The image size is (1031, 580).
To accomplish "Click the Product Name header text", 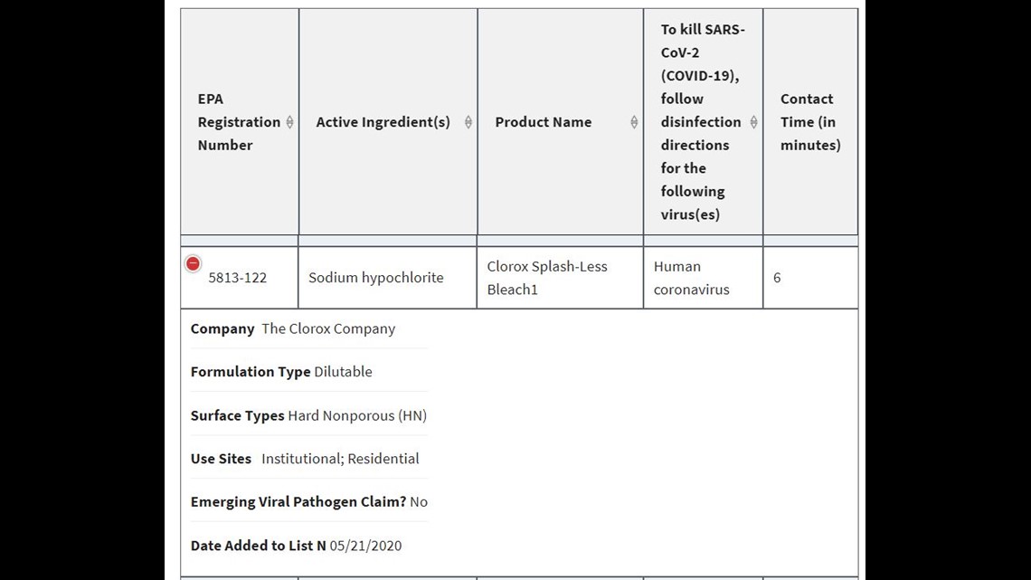I will (x=544, y=121).
